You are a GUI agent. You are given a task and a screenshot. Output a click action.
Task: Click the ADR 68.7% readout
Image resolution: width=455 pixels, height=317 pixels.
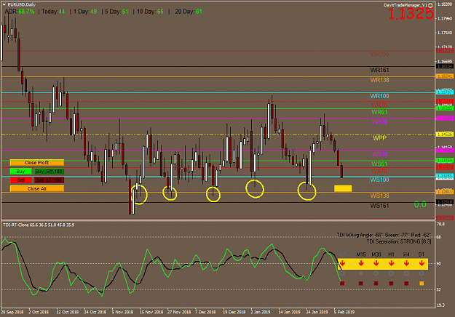(x=20, y=12)
